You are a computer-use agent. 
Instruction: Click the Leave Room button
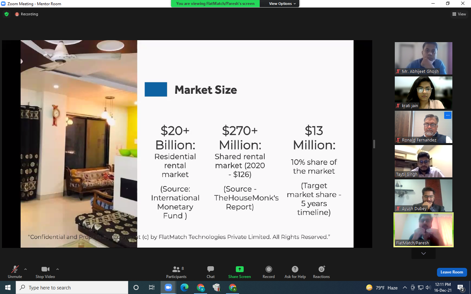click(452, 272)
